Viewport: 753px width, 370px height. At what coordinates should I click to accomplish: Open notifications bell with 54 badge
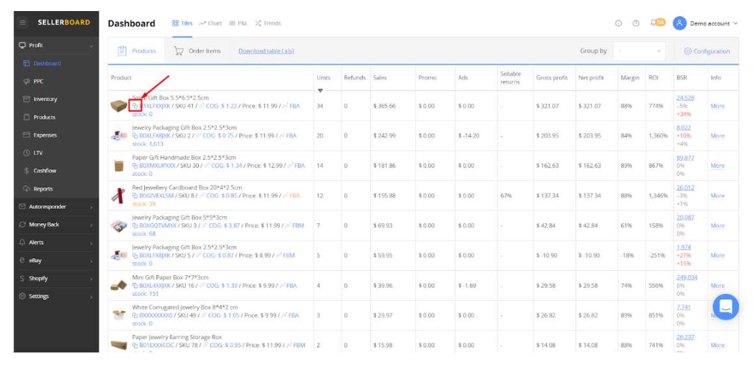click(657, 23)
